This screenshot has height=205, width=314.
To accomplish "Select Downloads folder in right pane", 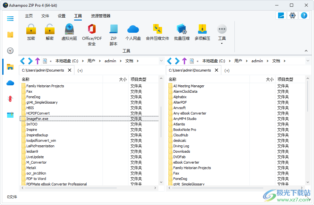I will pyautogui.click(x=236, y=151).
